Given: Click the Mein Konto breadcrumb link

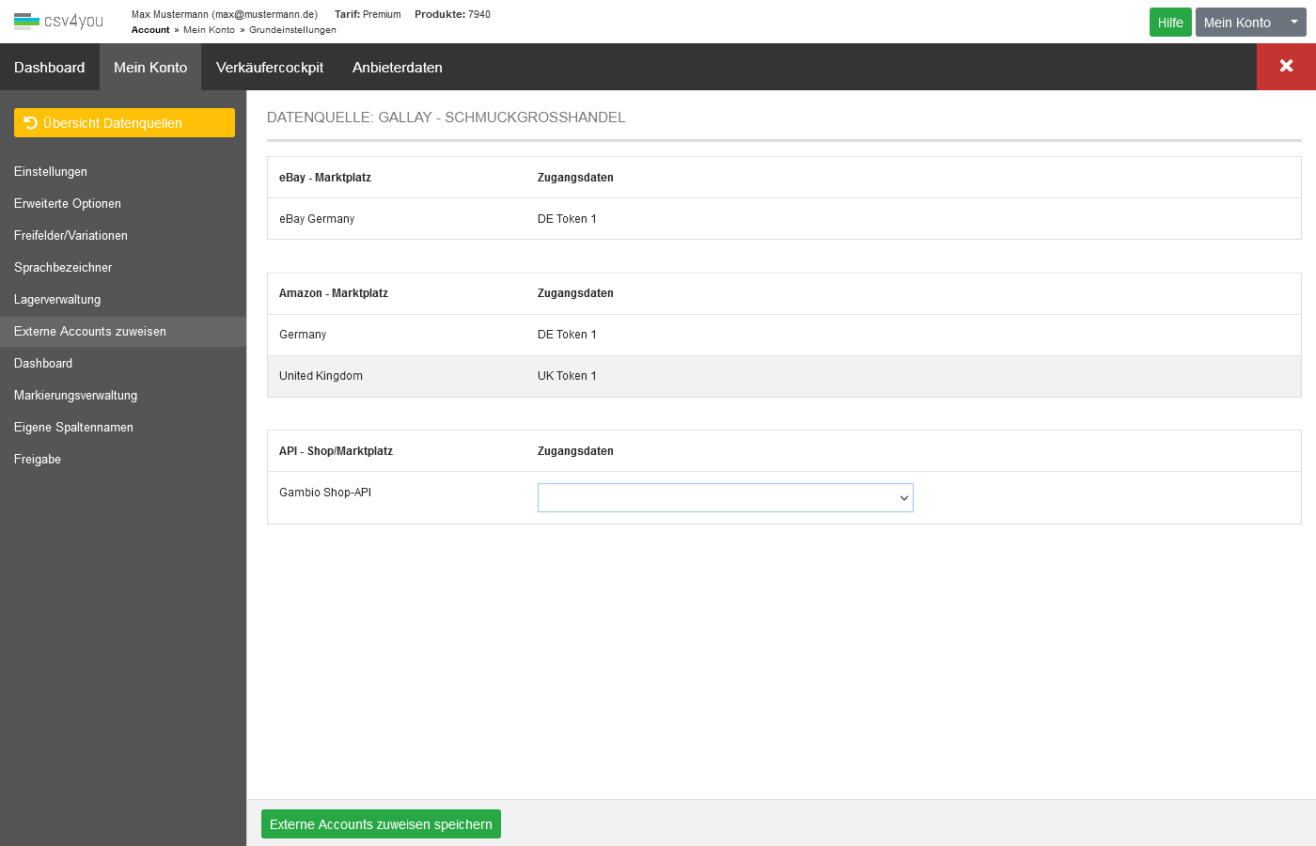Looking at the screenshot, I should [x=209, y=30].
